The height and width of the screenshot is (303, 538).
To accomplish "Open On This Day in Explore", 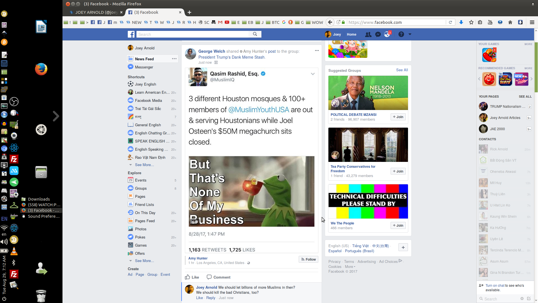I will (x=145, y=213).
